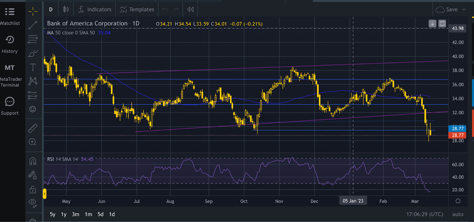Toggle magnet mode for drawings
The image size is (474, 222).
[33, 161]
